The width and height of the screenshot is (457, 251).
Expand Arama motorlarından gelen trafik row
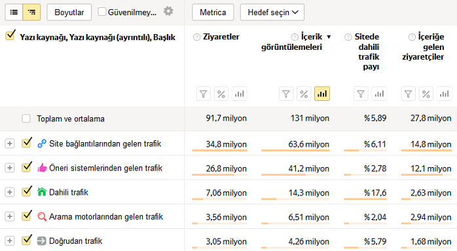tap(10, 216)
